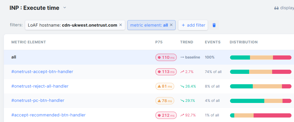Click the add filter button
This screenshot has width=294, height=122.
click(x=193, y=25)
